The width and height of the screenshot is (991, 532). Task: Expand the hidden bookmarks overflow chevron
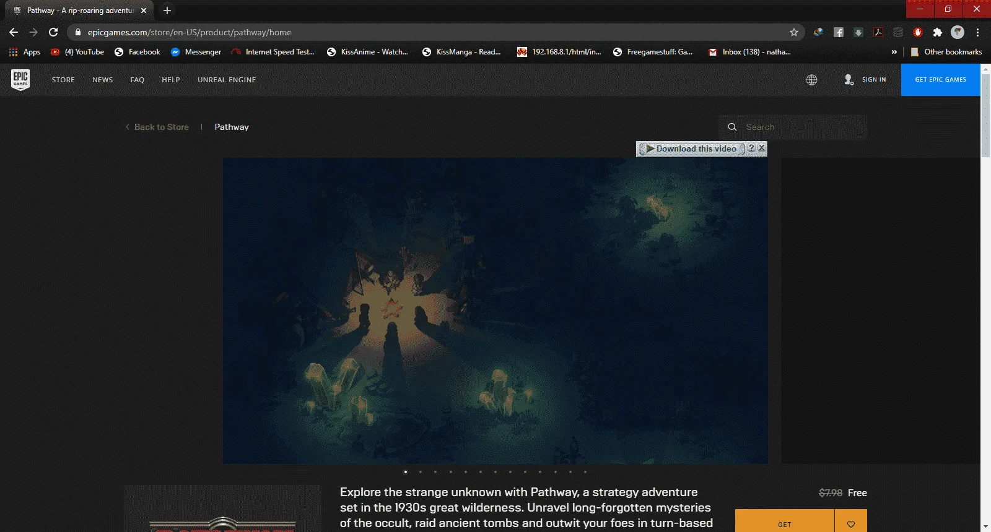point(894,52)
